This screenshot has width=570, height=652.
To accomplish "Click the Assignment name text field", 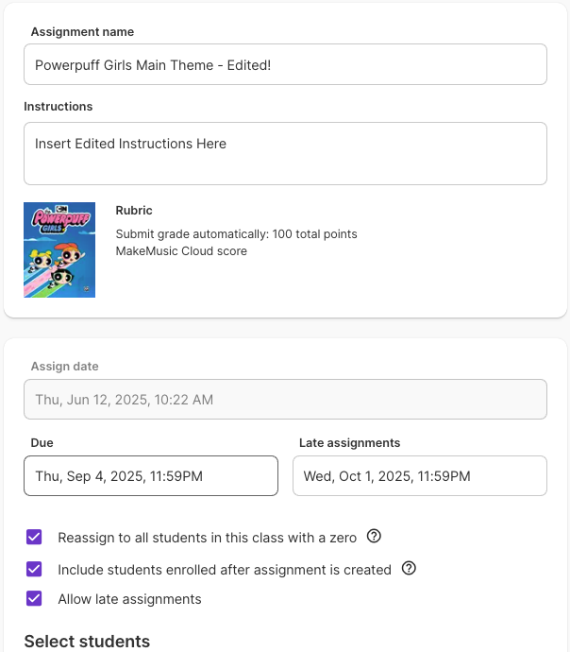I will click(x=285, y=64).
